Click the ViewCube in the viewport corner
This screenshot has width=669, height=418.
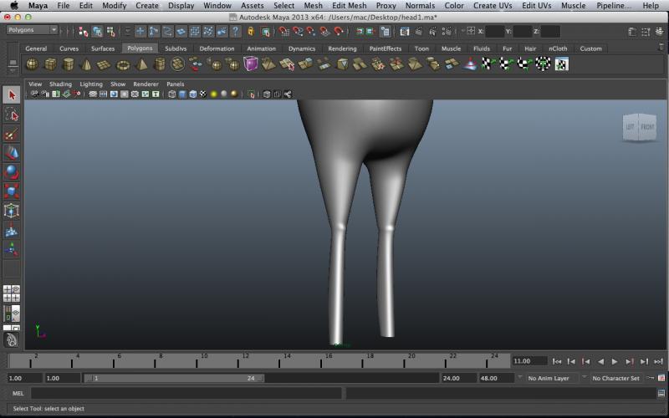tap(639, 127)
